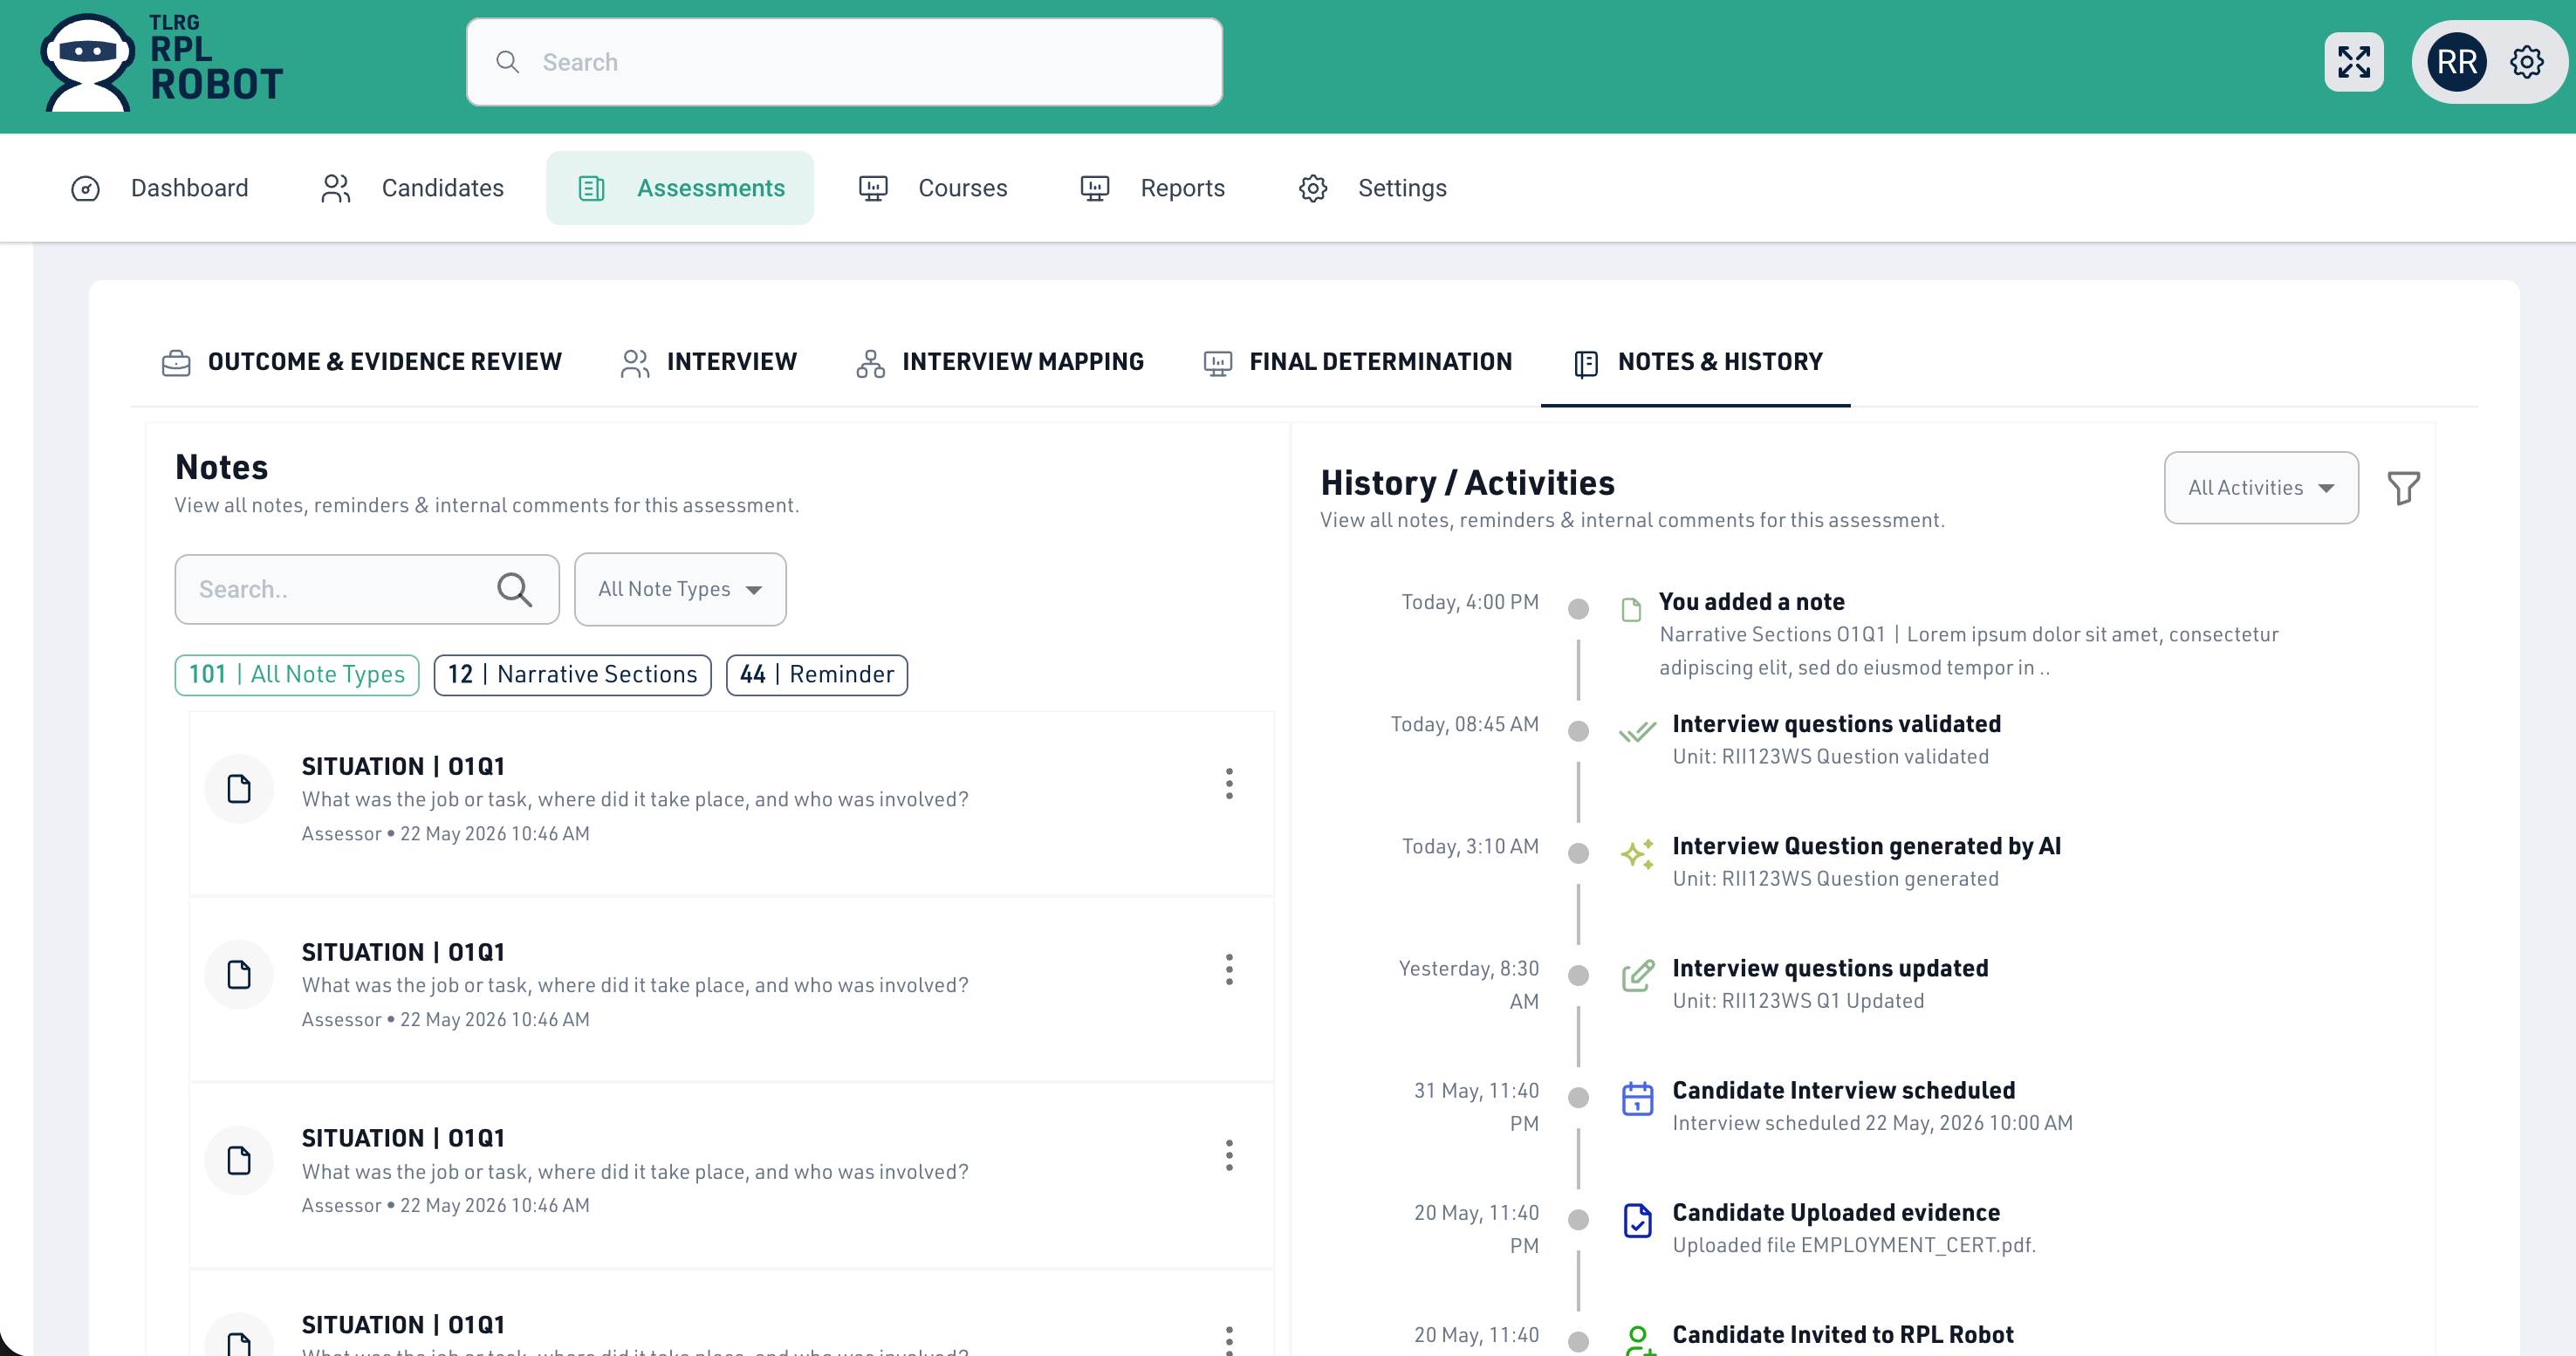Click the fullscreen expand icon
This screenshot has width=2576, height=1356.
2354,62
